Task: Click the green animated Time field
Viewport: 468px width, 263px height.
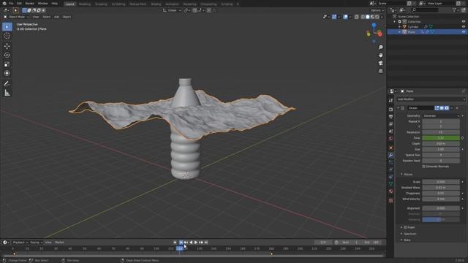Action: pos(441,138)
